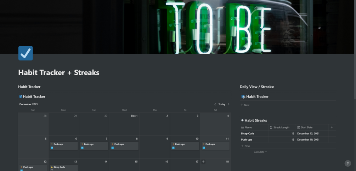Image resolution: width=356 pixels, height=171 pixels.
Task: Open Push-ups card on December 8
Action: click(x=124, y=146)
